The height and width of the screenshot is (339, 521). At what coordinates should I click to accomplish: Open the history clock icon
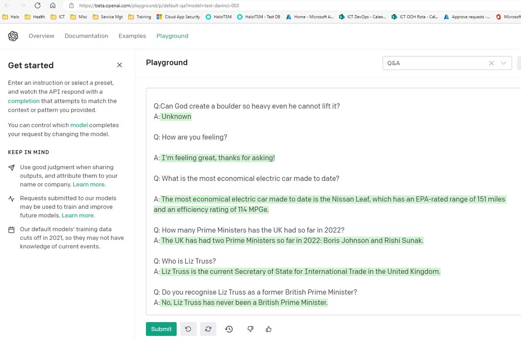pyautogui.click(x=229, y=329)
